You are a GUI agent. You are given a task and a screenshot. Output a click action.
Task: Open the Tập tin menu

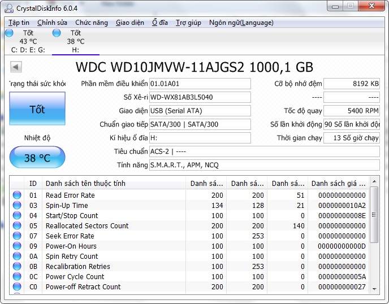[x=19, y=23]
